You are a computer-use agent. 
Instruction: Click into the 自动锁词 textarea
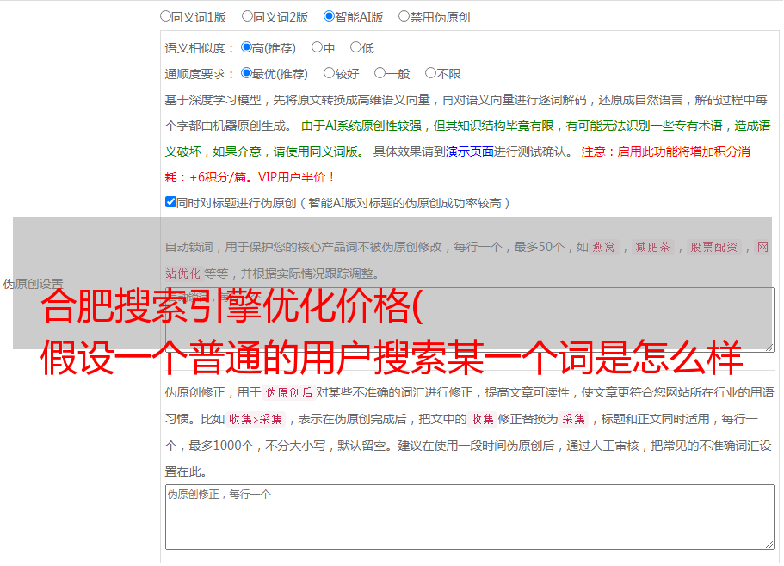point(470,320)
